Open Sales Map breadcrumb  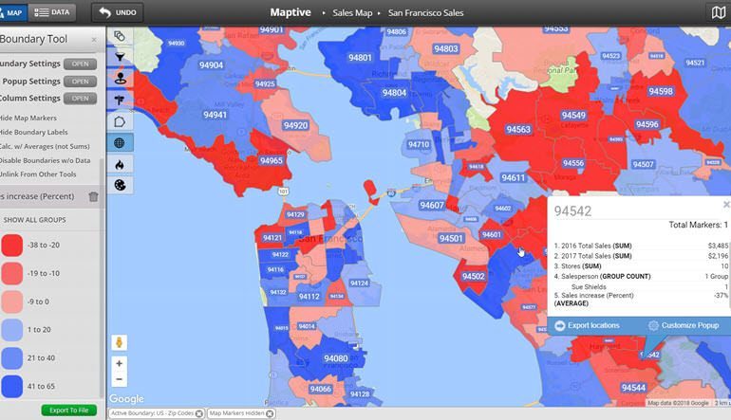(352, 13)
